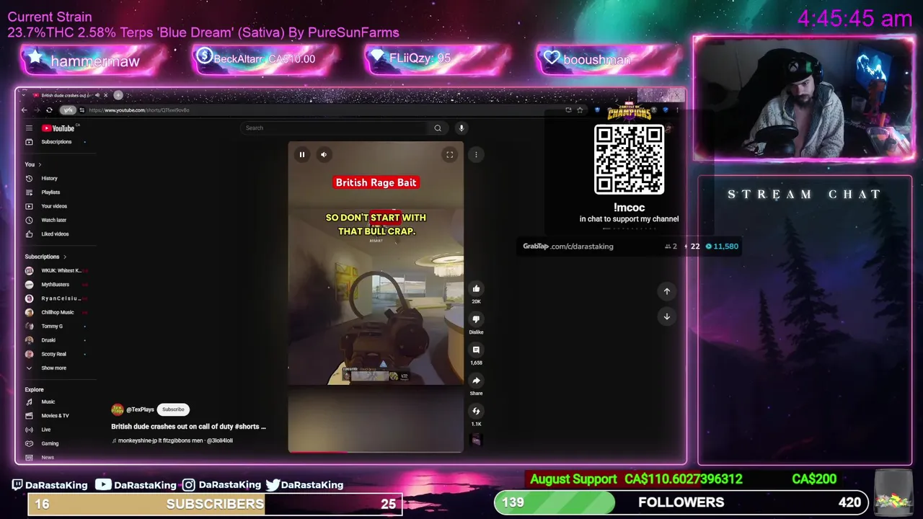Open the Short's three-dot options menu
Image resolution: width=923 pixels, height=519 pixels.
click(x=476, y=154)
